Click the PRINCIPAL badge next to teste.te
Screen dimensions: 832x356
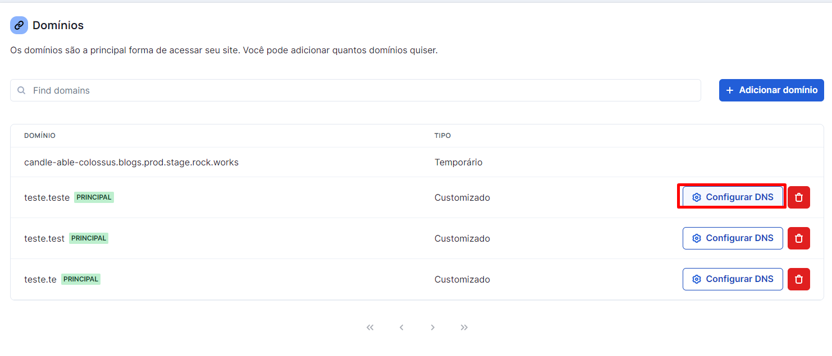tap(81, 279)
